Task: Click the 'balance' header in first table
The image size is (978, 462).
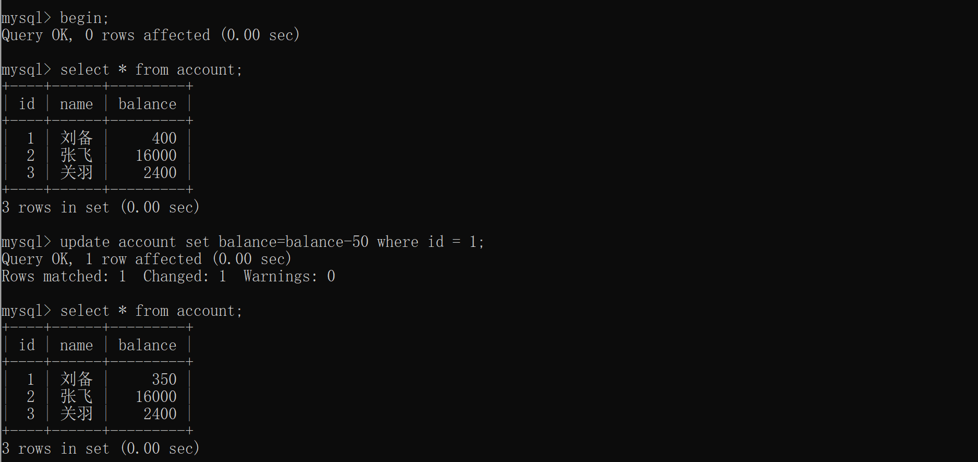Action: [148, 104]
